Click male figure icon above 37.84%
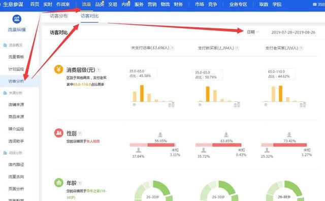Image resolution: width=325 pixels, height=201 pixels. 139,150
